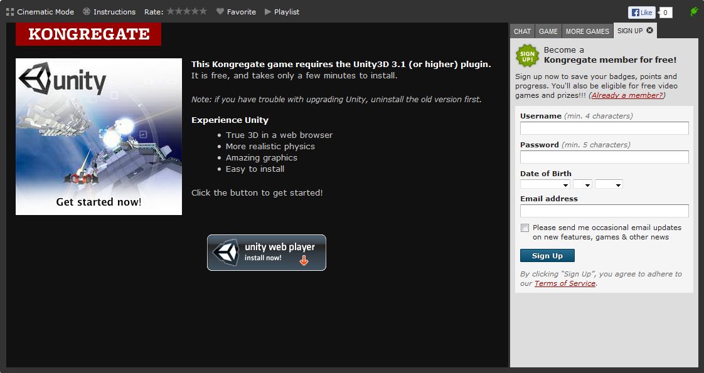Expand the birth day dropdown
The height and width of the screenshot is (373, 704).
click(582, 184)
